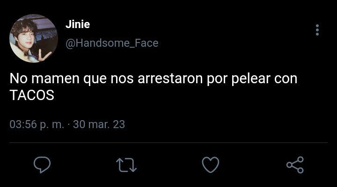Reply to the tweet via speech bubble icon
Viewport: 337px width, 187px height.
(42, 165)
